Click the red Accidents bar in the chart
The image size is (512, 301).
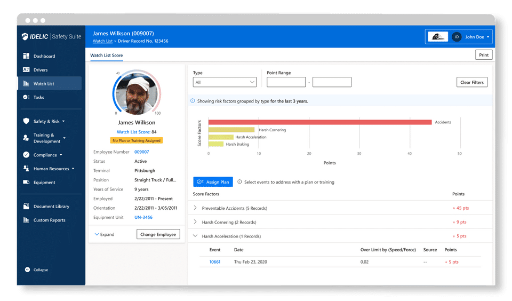[320, 122]
